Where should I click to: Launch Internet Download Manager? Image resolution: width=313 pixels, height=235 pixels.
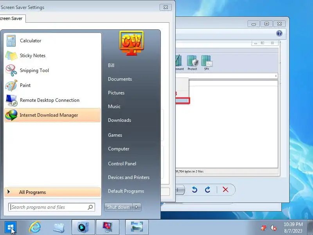pos(52,115)
